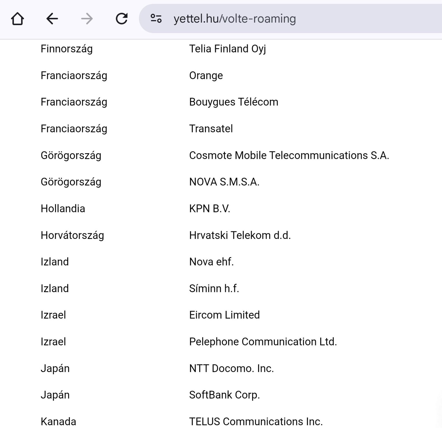442x428 pixels.
Task: Go to the browser home page
Action: [17, 19]
